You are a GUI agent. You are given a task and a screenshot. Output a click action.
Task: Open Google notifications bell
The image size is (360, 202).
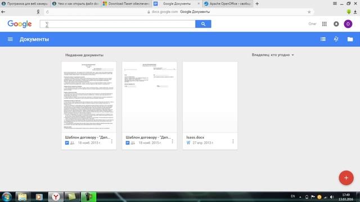tap(336, 24)
